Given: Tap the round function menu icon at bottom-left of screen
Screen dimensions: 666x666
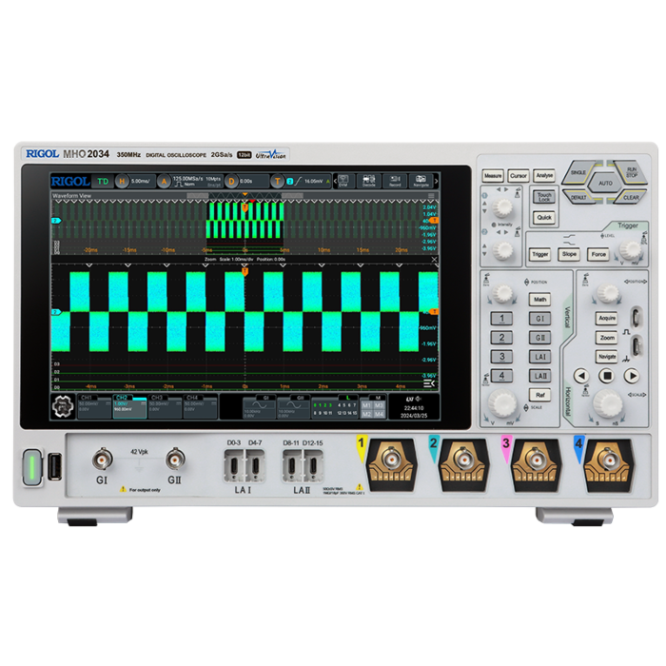Looking at the screenshot, I should (64, 406).
